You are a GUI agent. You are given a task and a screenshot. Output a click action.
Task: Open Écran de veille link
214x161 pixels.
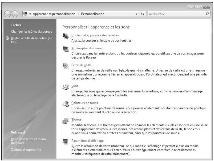tap(81, 65)
